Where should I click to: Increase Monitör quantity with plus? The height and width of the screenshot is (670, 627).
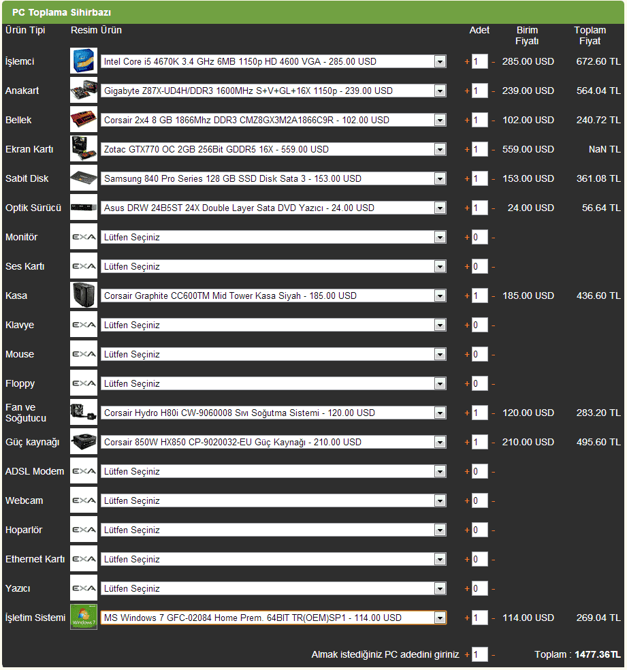467,237
